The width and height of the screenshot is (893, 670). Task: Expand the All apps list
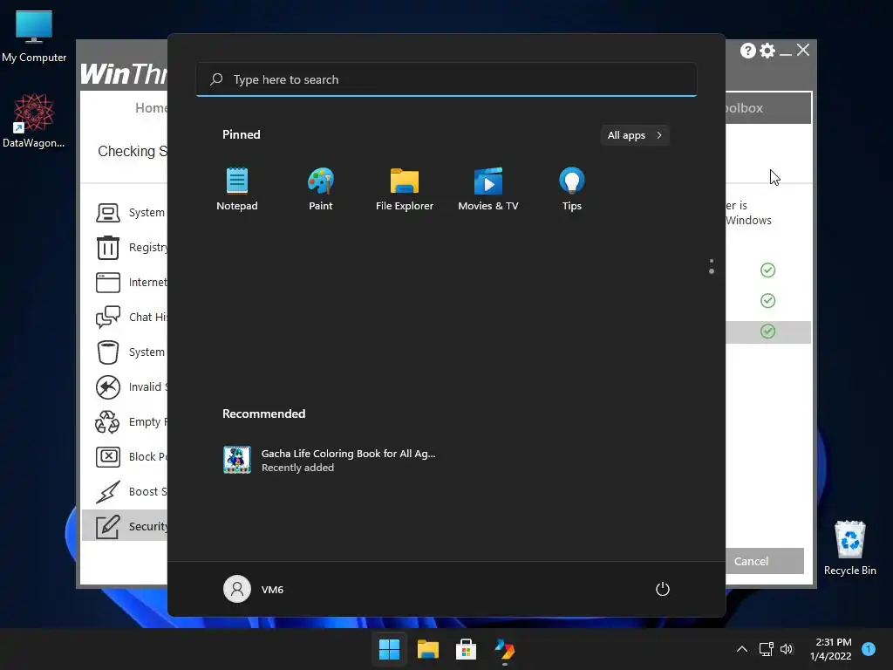coord(635,135)
